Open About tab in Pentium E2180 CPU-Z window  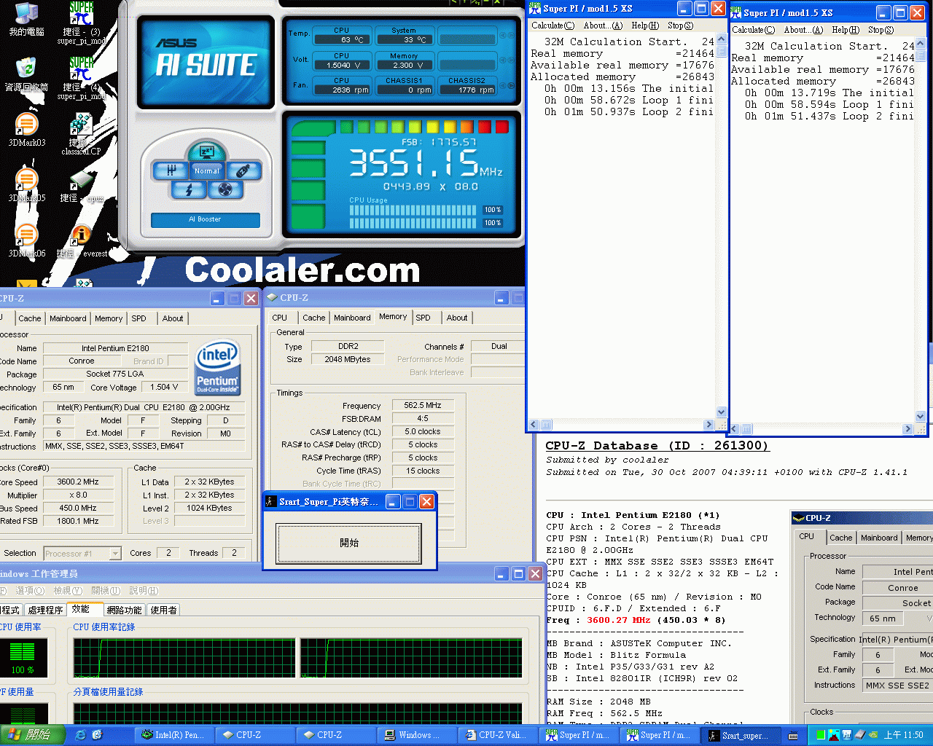(x=173, y=318)
